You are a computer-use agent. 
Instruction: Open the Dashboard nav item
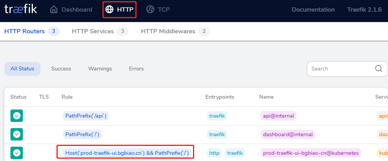click(x=71, y=10)
